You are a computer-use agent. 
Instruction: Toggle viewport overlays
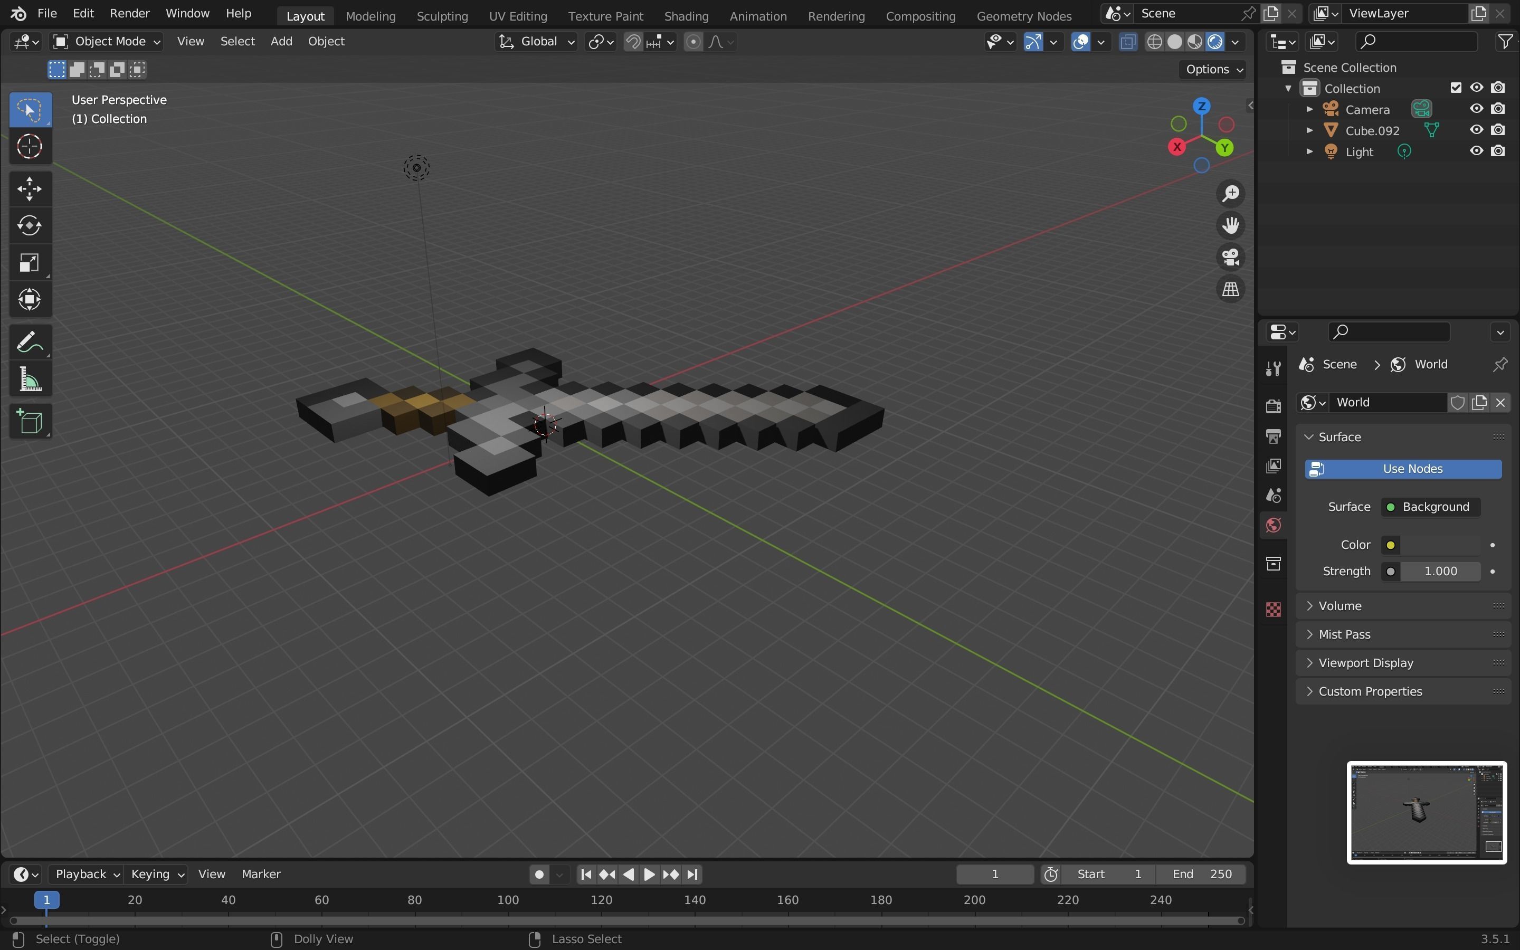pyautogui.click(x=1080, y=42)
